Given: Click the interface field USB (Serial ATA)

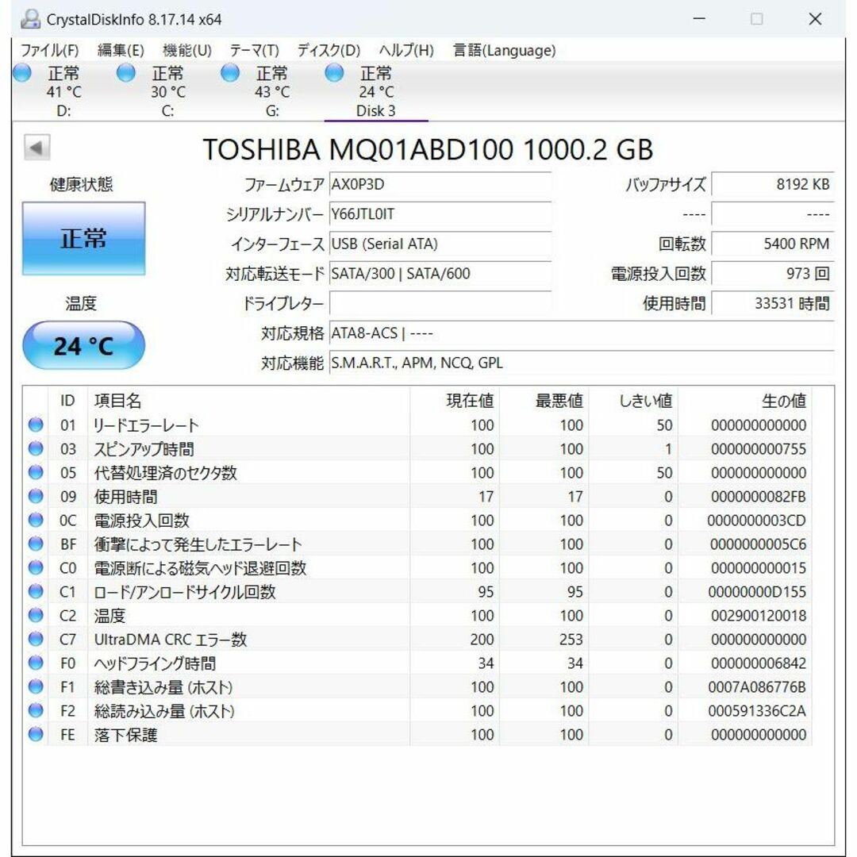Looking at the screenshot, I should click(x=440, y=244).
